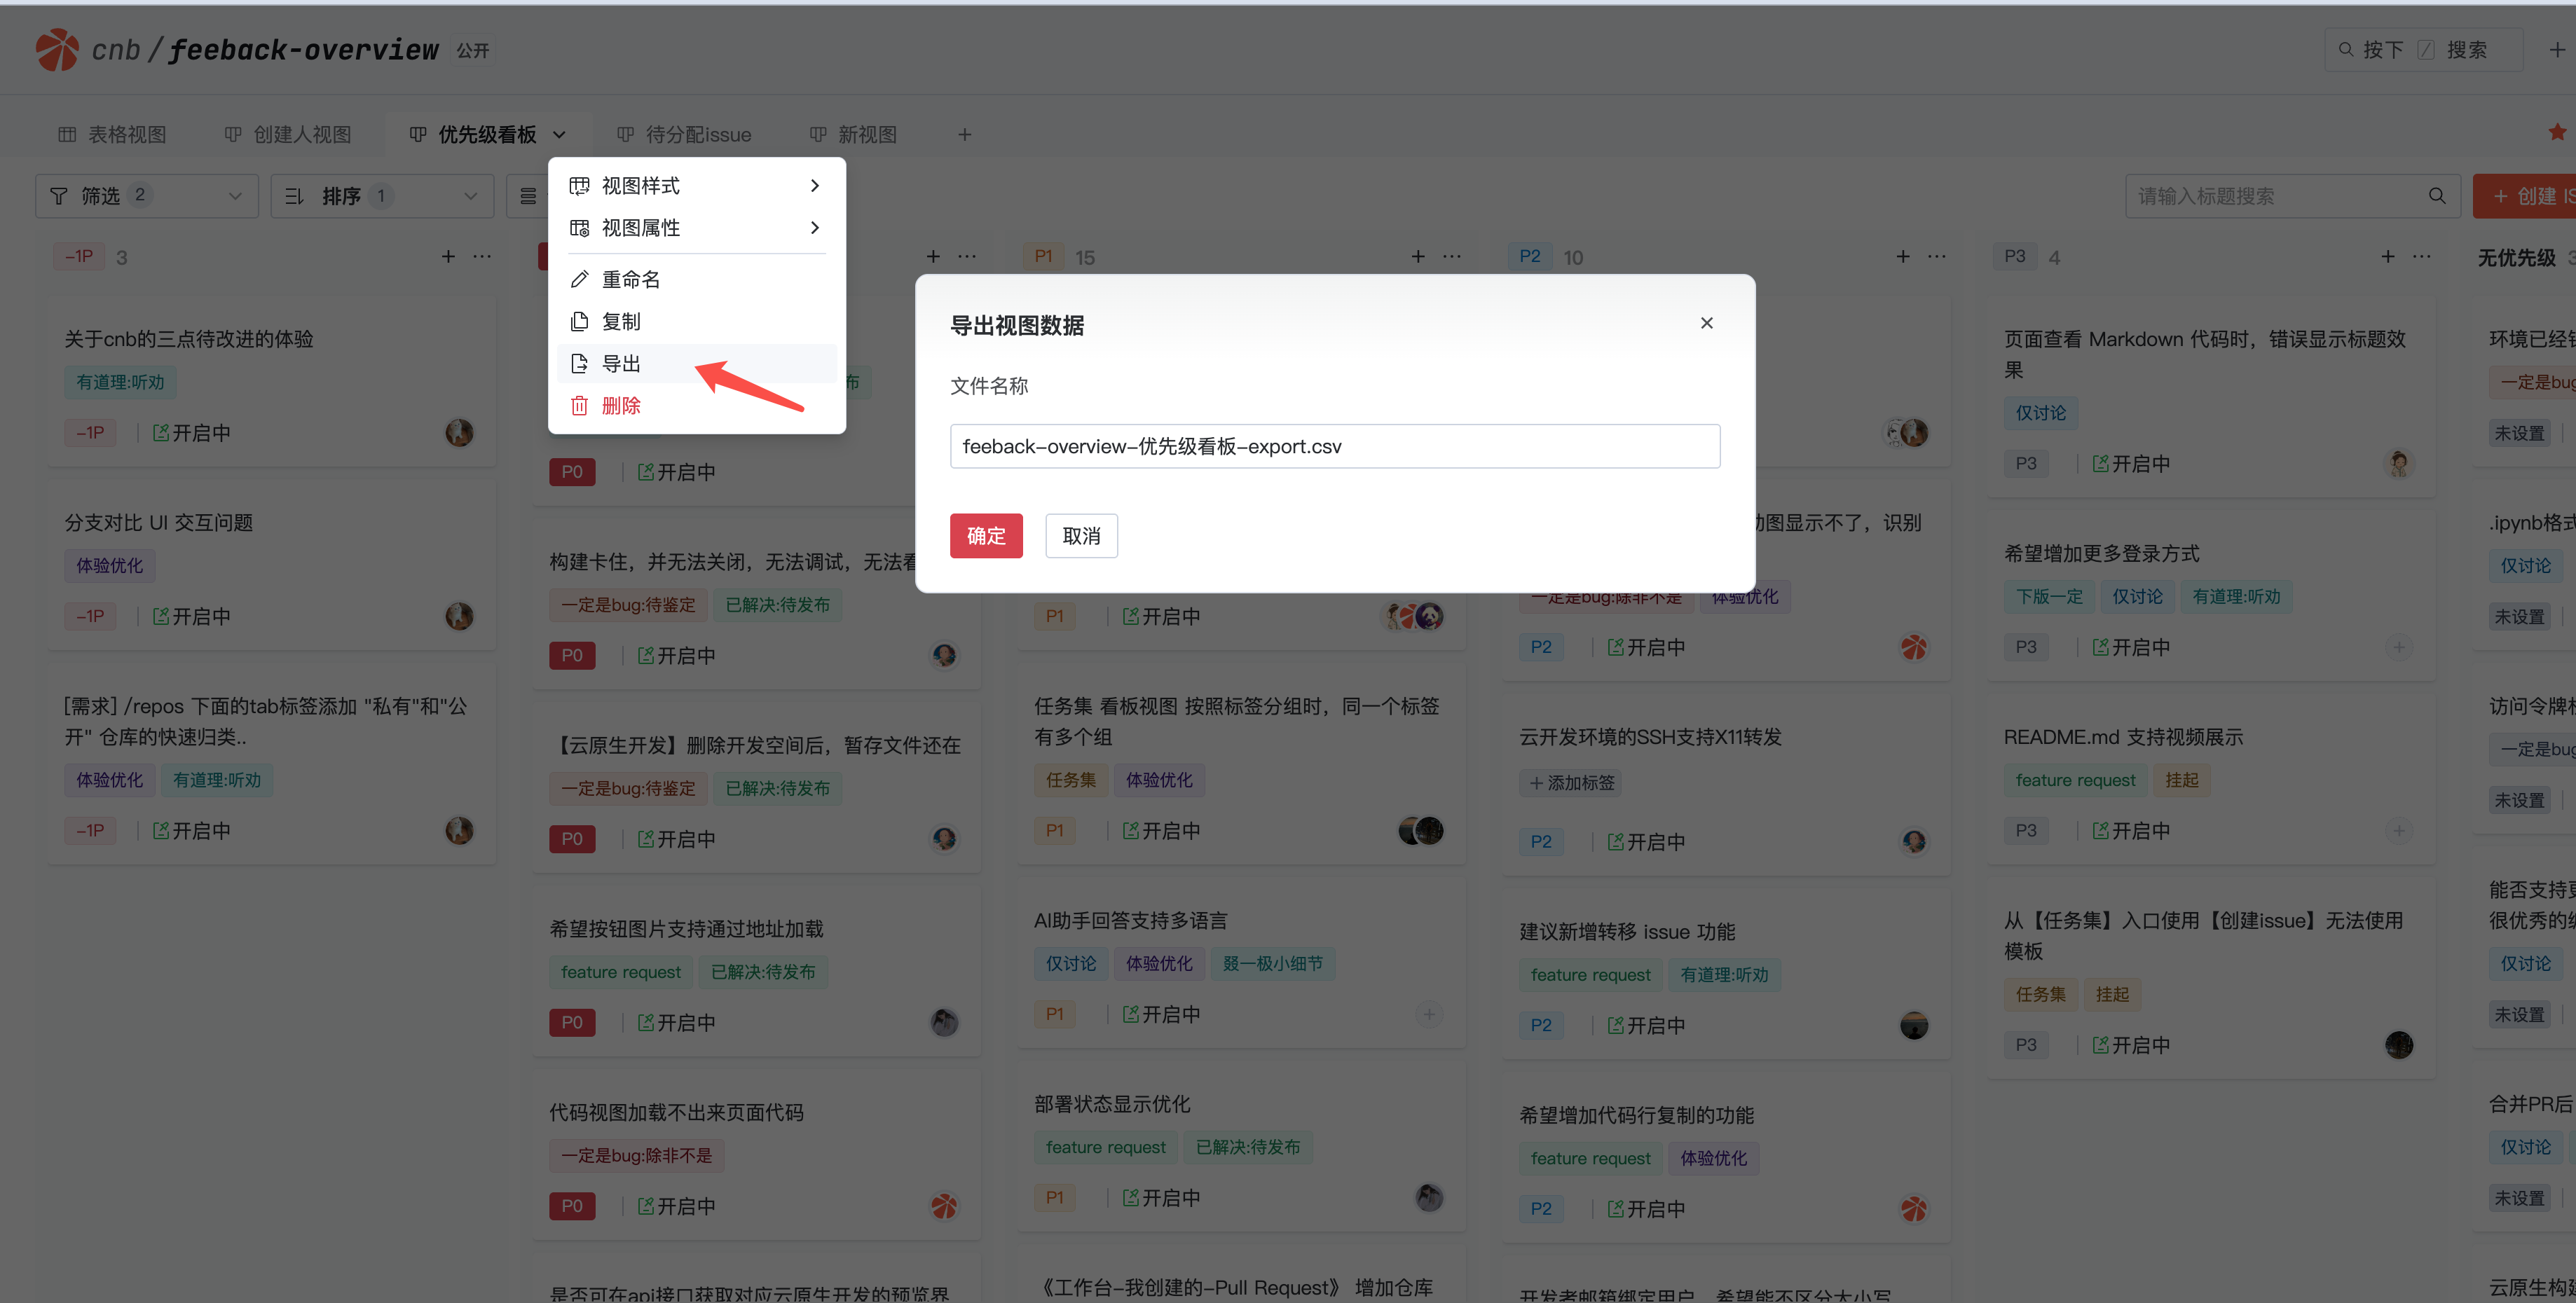Viewport: 2576px width, 1303px height.
Task: Click plus icon in -1P column header
Action: coord(448,257)
